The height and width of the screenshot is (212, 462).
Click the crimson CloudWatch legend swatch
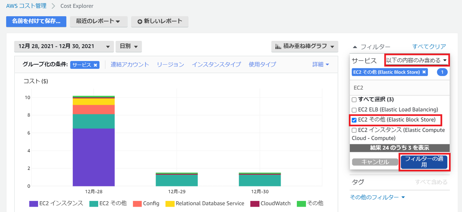tap(254, 204)
